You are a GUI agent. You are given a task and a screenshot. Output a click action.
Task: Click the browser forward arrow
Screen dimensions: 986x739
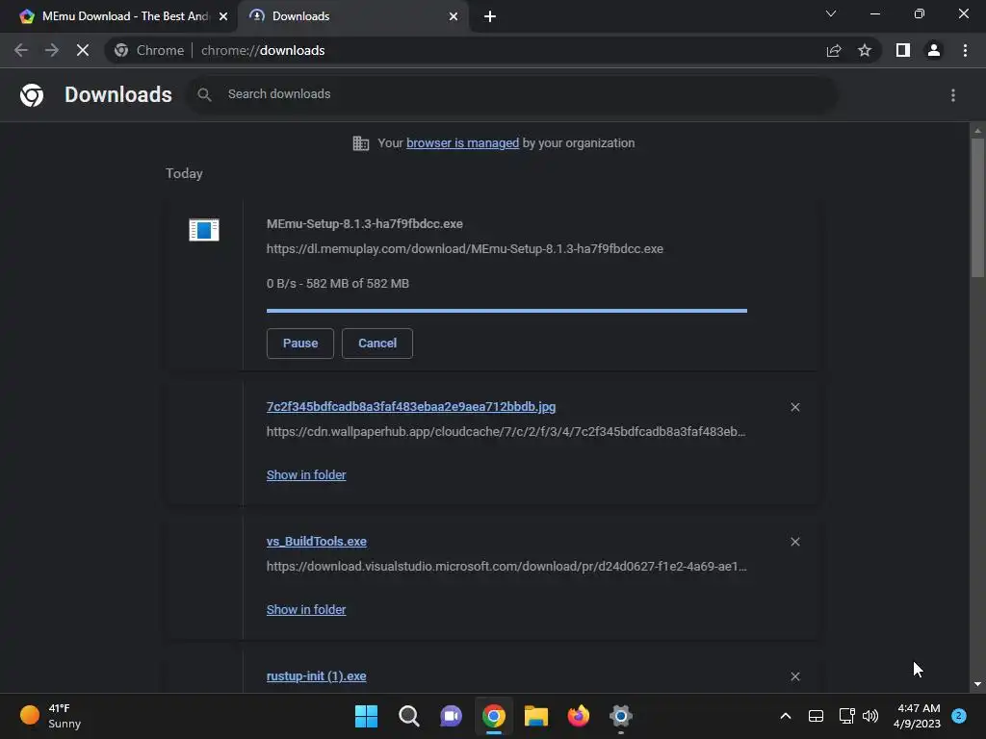[52, 50]
